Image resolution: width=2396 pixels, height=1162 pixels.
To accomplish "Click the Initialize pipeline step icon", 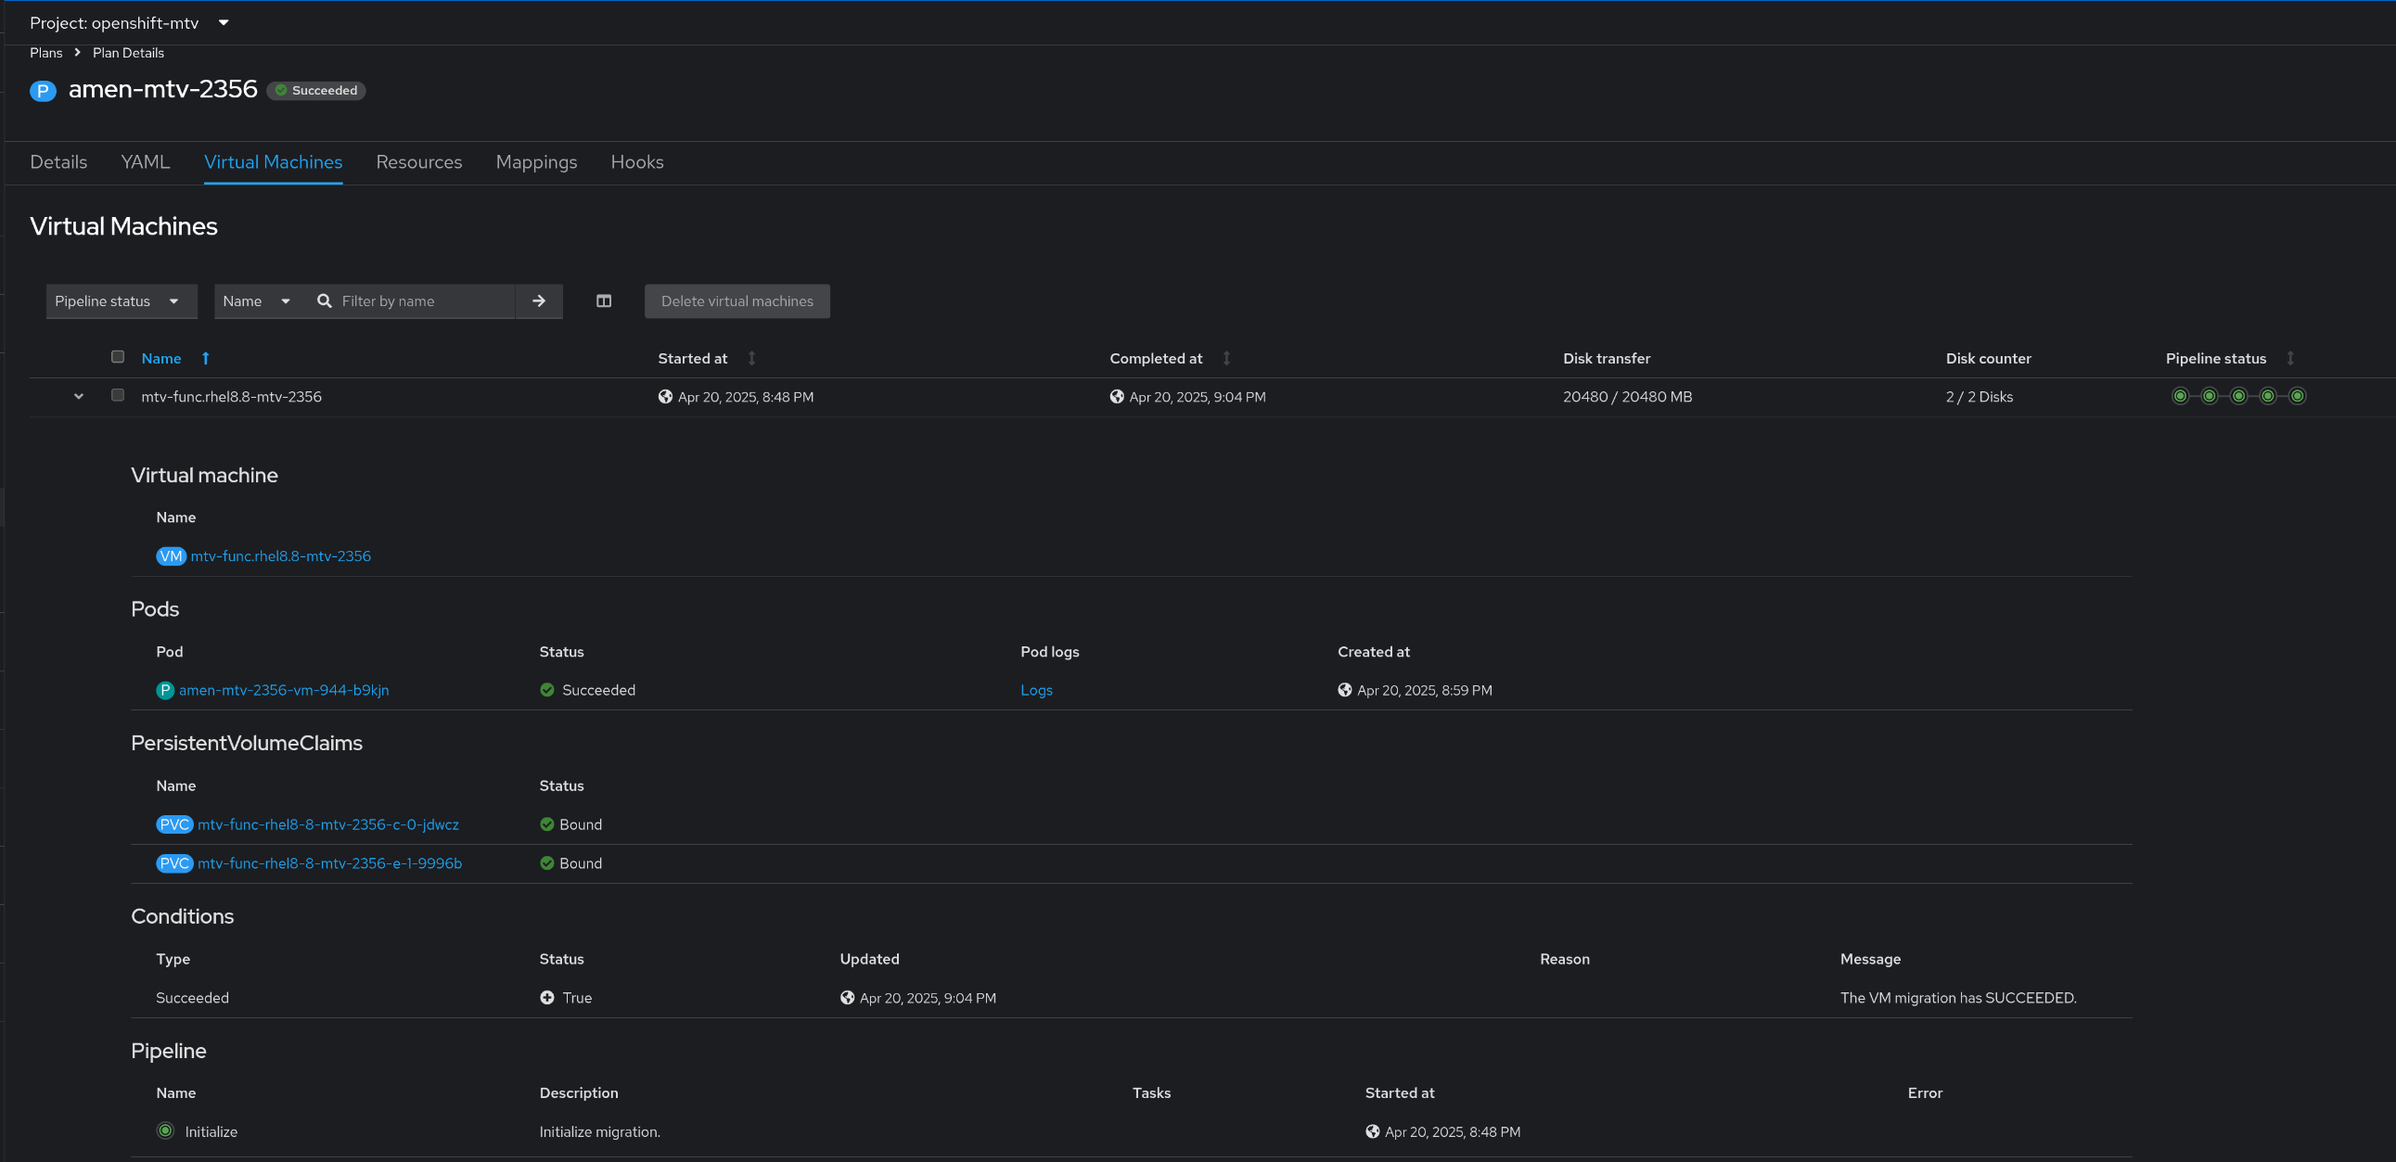I will click(x=165, y=1131).
